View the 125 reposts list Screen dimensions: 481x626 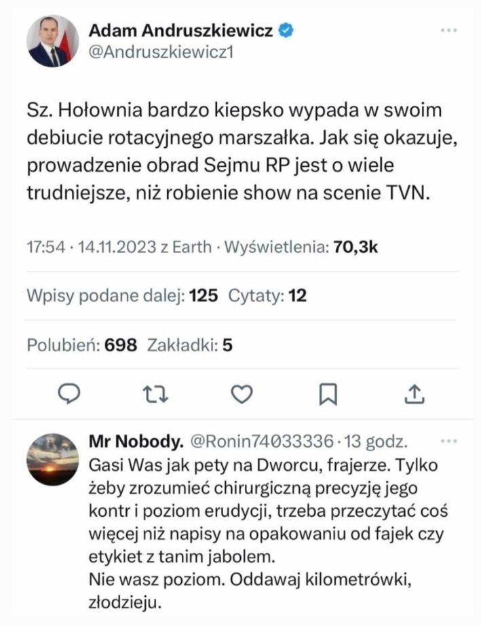pos(122,296)
